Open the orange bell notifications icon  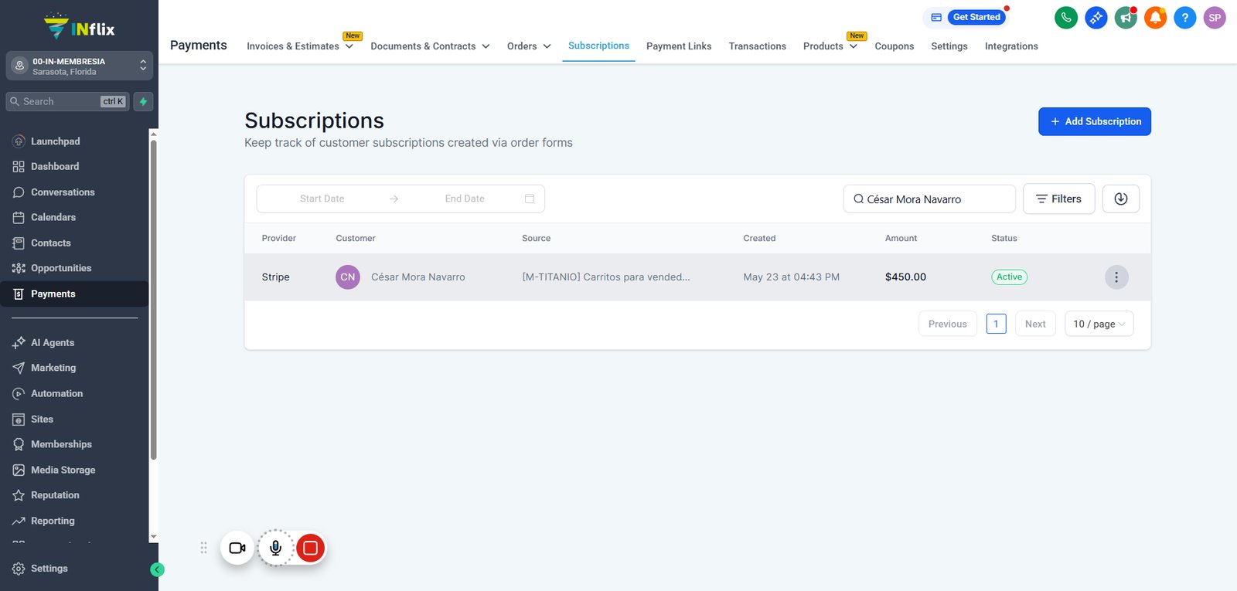1155,17
